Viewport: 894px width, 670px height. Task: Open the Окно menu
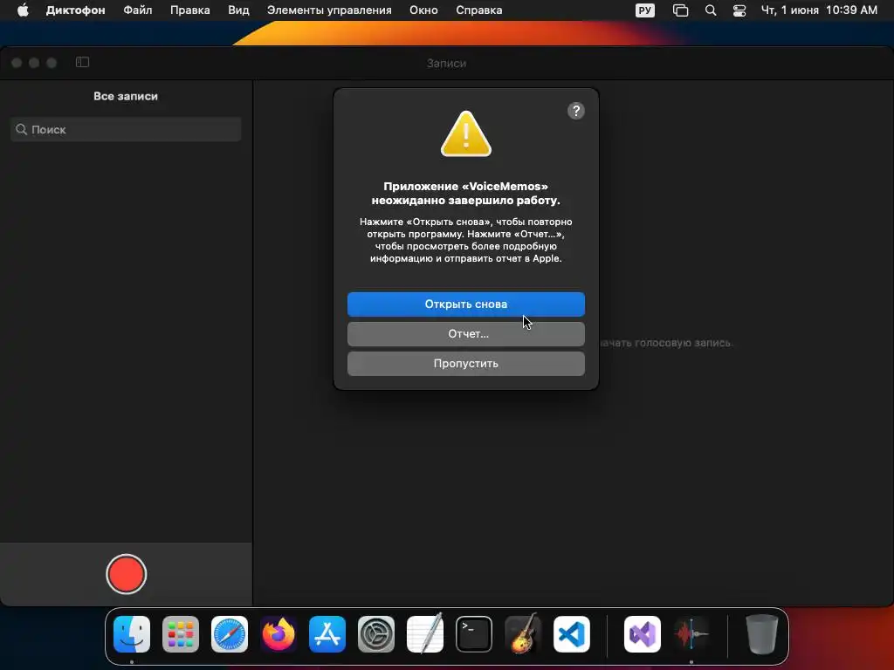tap(423, 10)
